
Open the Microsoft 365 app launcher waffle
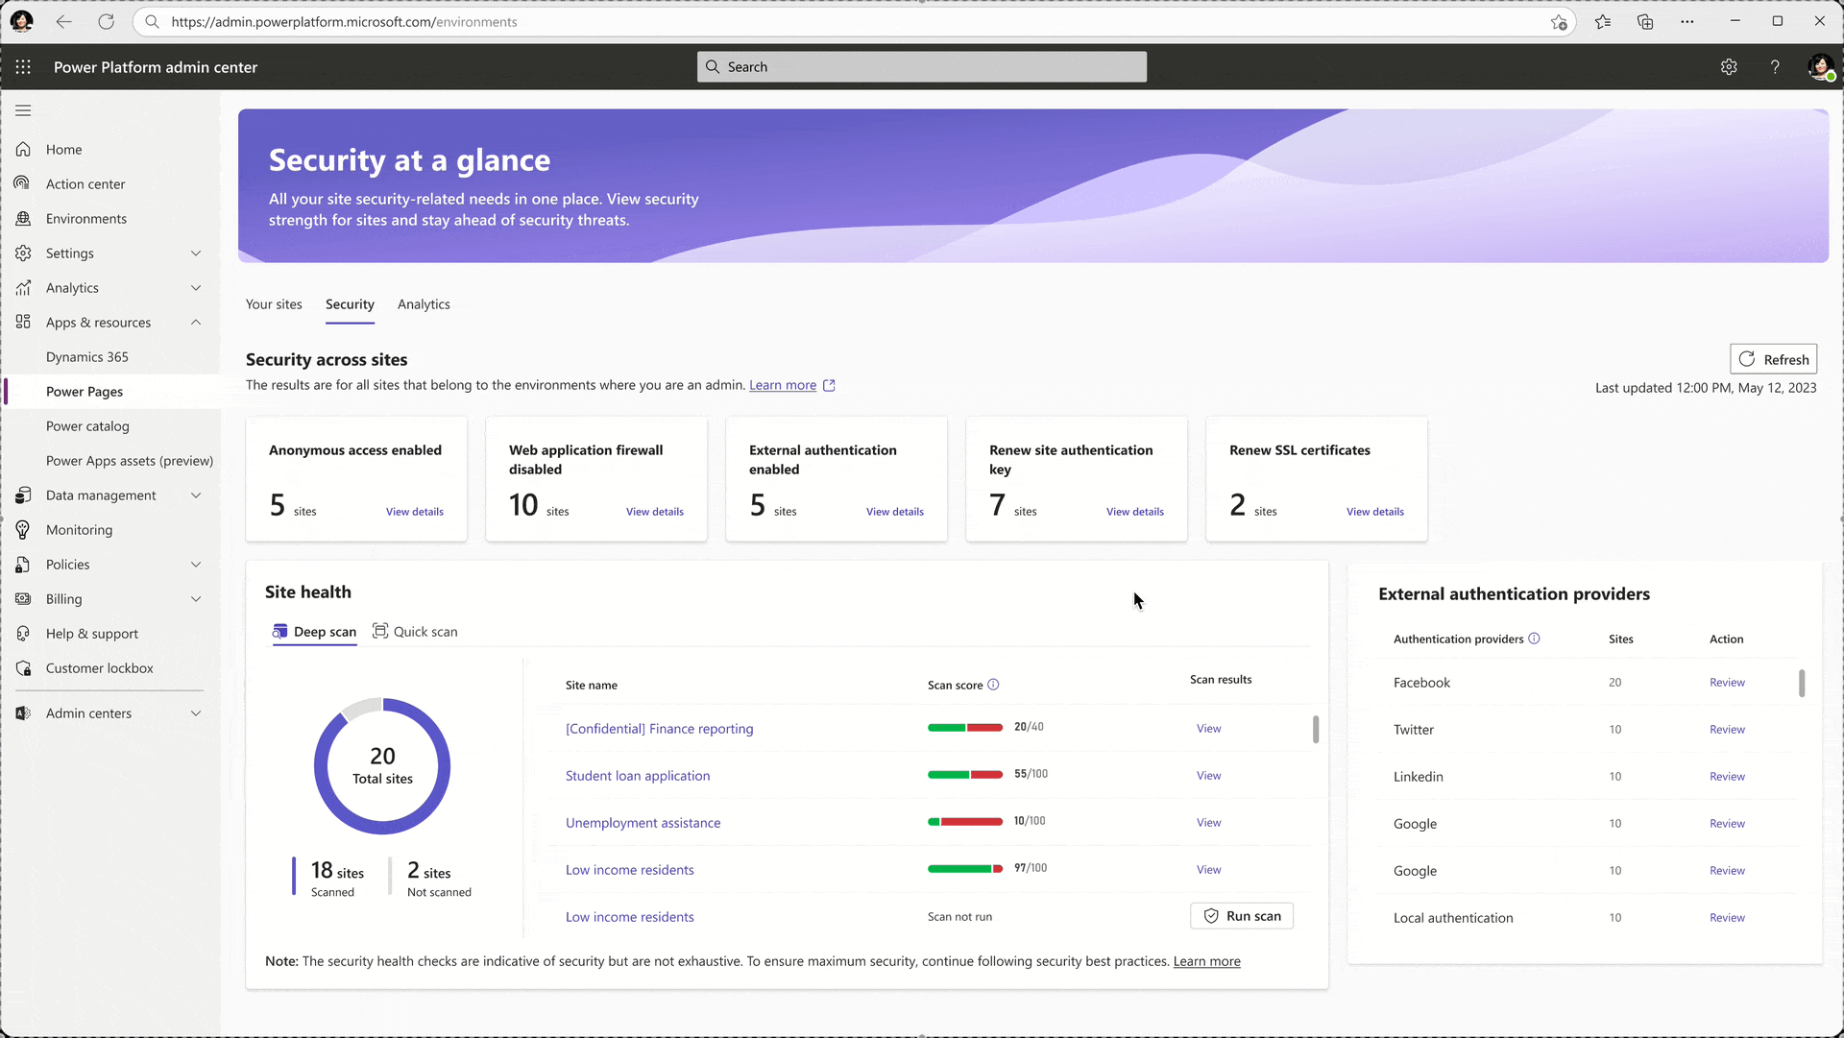tap(23, 67)
